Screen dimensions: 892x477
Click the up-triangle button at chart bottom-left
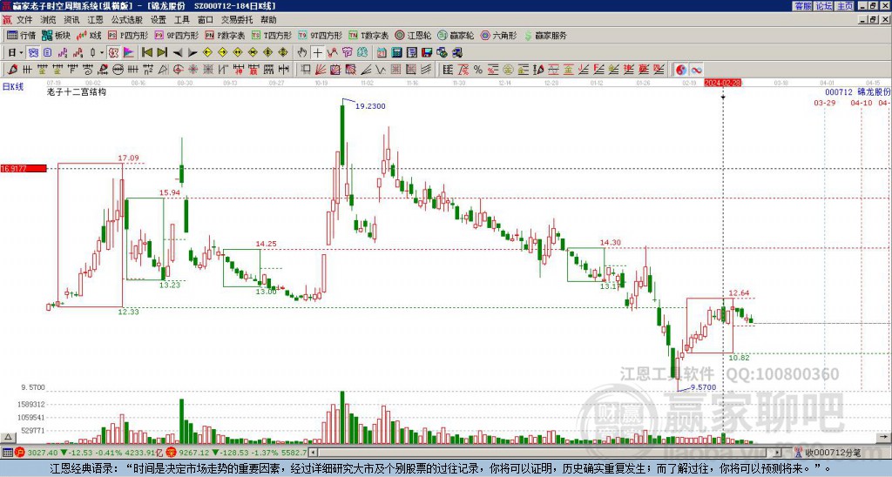click(8, 437)
